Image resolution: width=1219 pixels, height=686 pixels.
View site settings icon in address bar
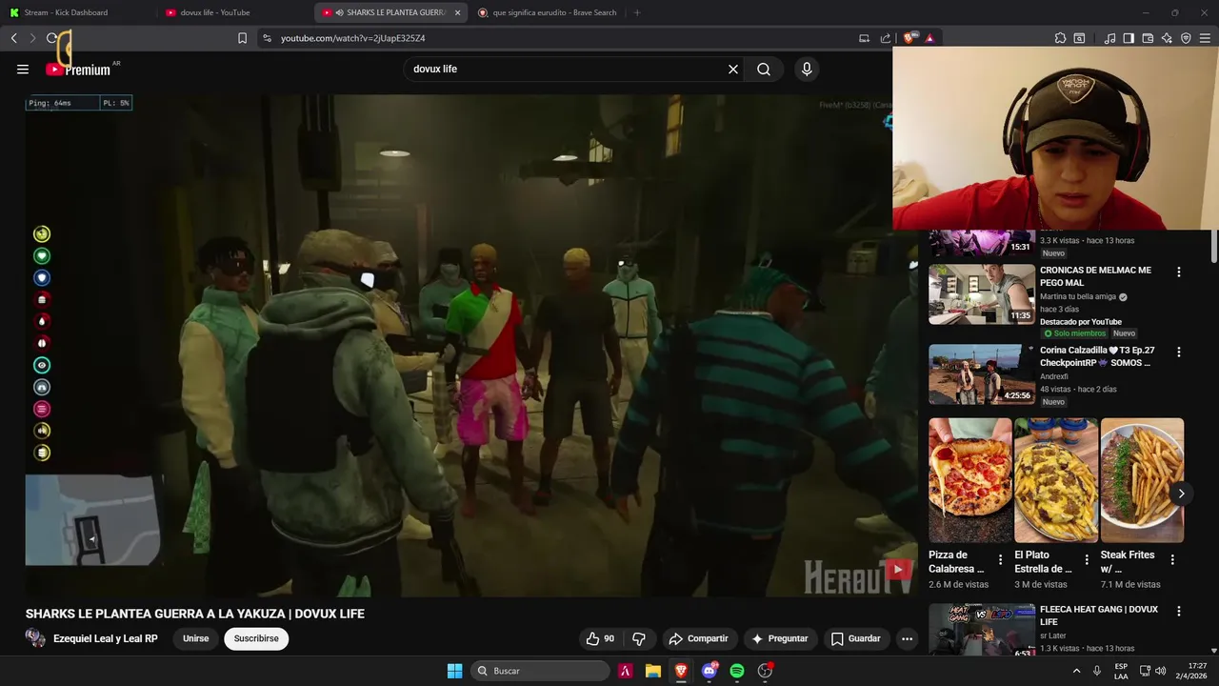tap(267, 38)
